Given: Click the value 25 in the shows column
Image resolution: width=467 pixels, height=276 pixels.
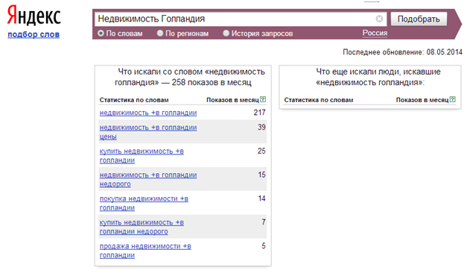Looking at the screenshot, I should pyautogui.click(x=261, y=151).
